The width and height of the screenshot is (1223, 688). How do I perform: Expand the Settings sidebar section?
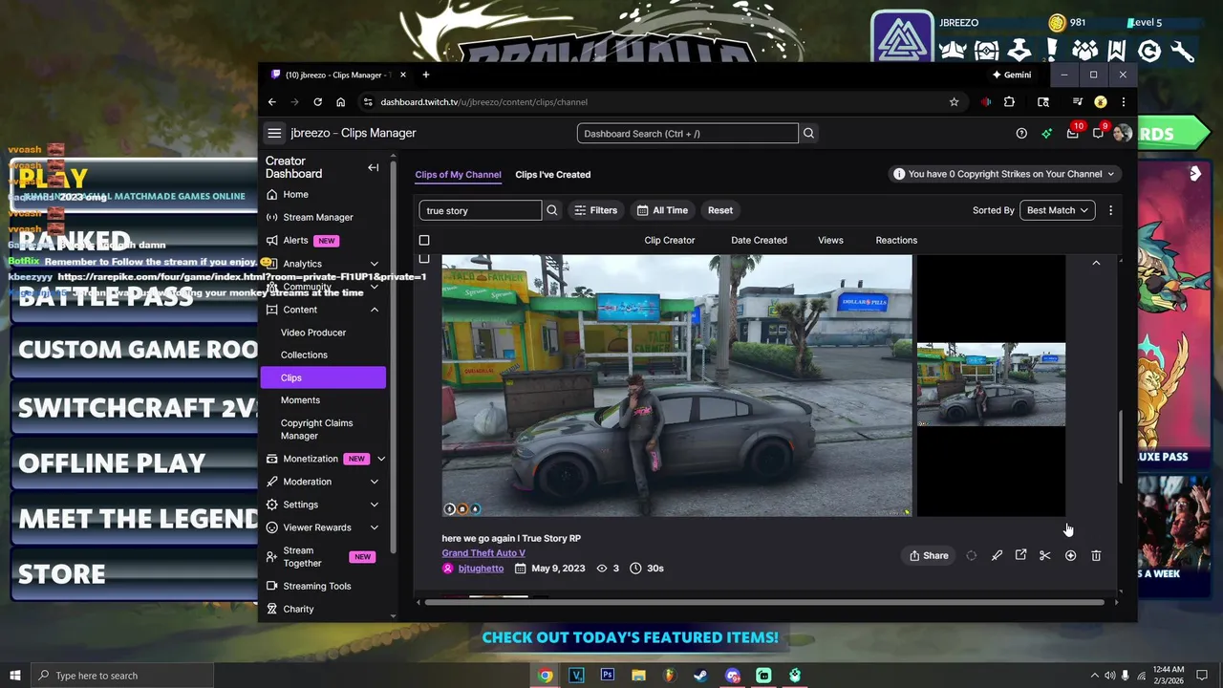pos(374,505)
